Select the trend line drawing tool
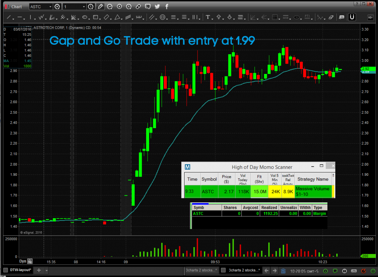 coord(9,17)
